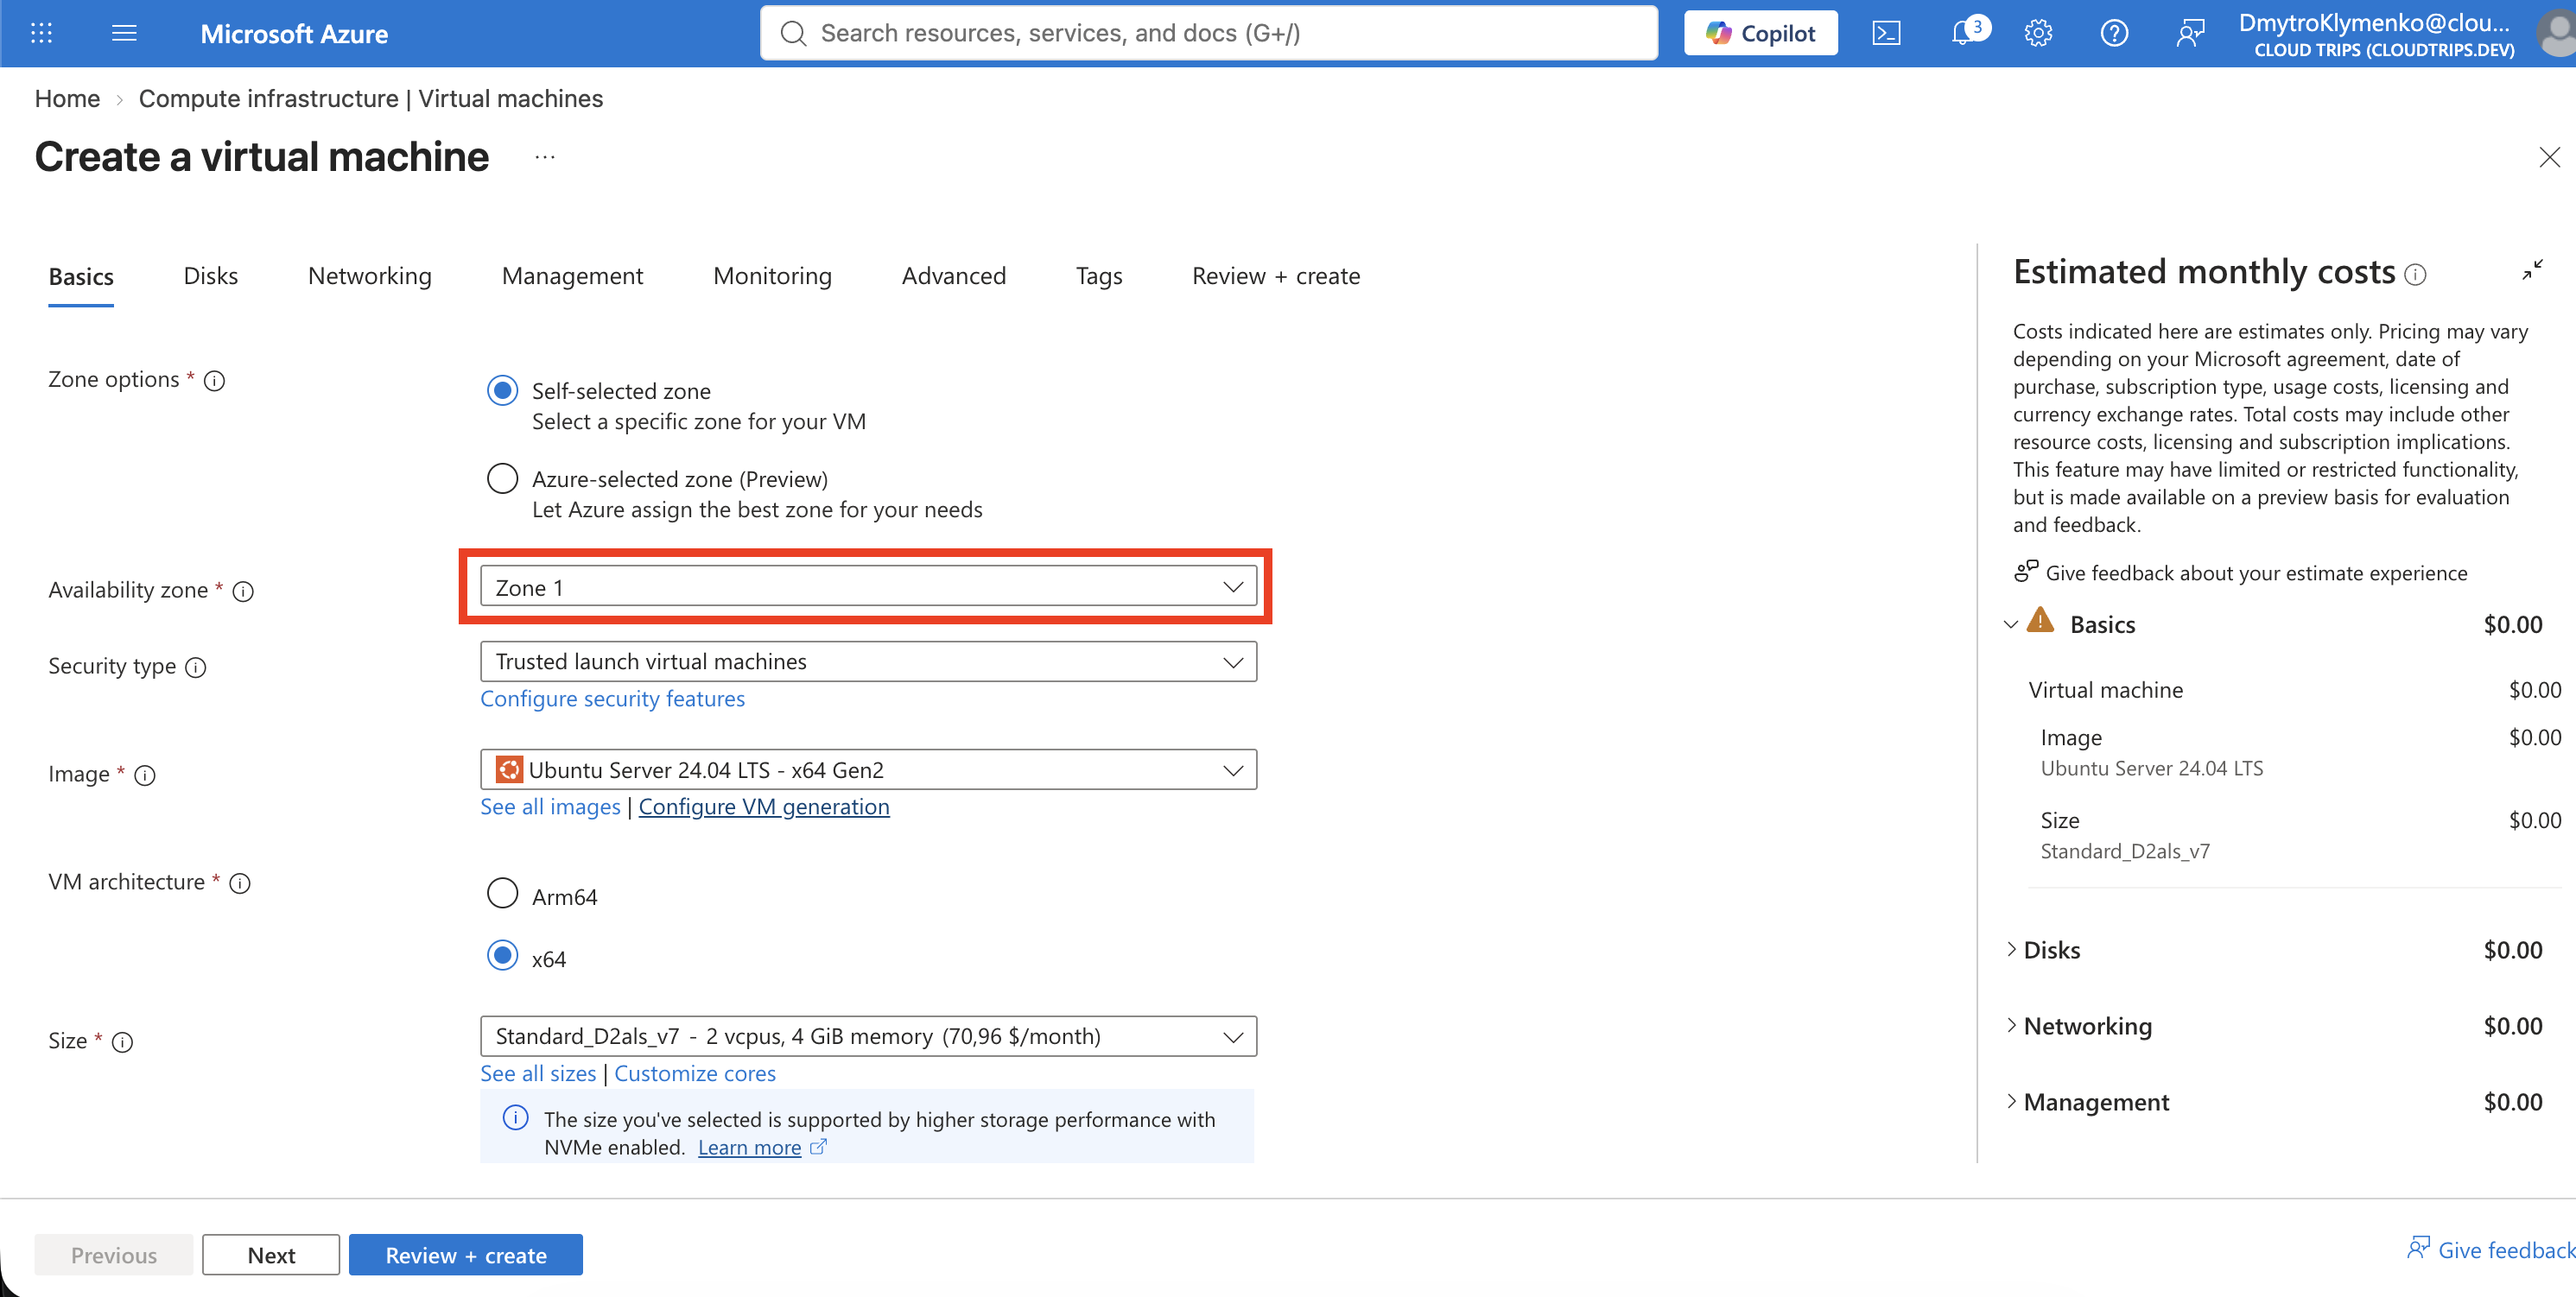The width and height of the screenshot is (2576, 1297).
Task: Click the search magnifier icon
Action: pyautogui.click(x=794, y=33)
